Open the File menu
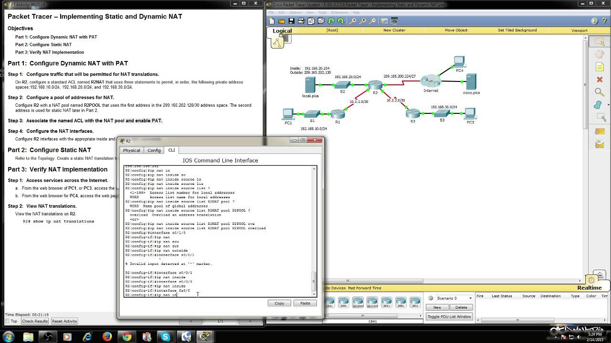The image size is (611, 343). tap(271, 12)
